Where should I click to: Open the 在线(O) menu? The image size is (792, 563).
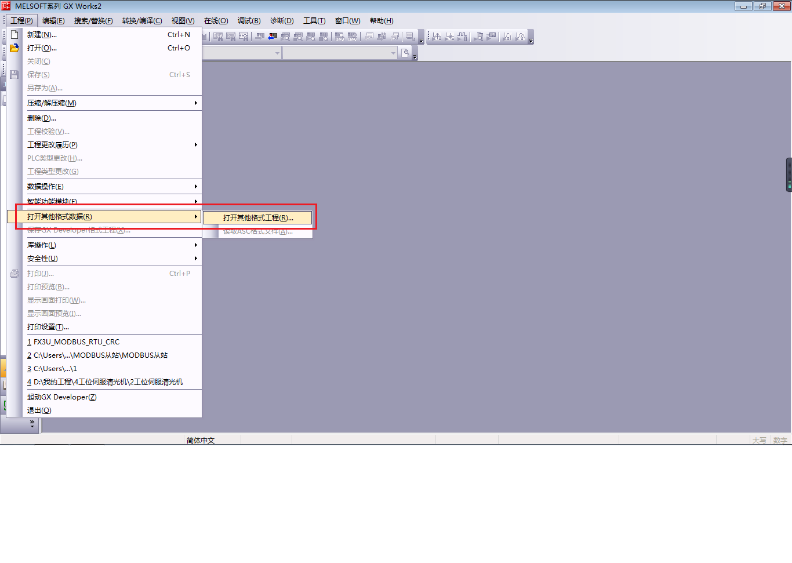coord(216,21)
